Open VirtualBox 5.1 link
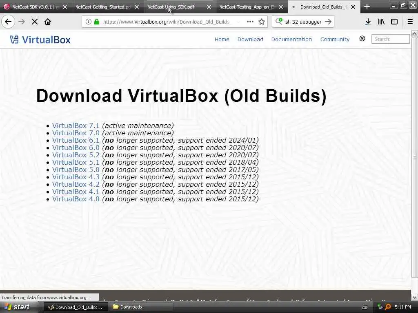This screenshot has width=418, height=313. pos(76,162)
